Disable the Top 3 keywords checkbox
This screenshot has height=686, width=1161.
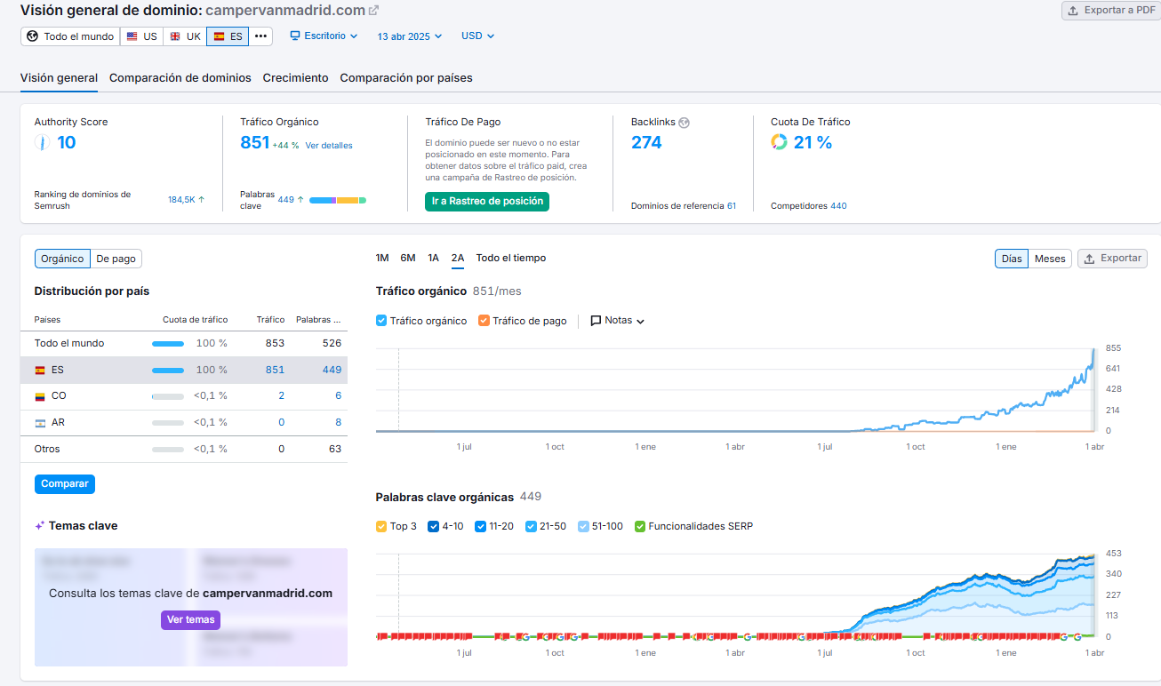point(381,526)
